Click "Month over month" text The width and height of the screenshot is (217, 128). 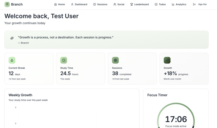(172, 79)
